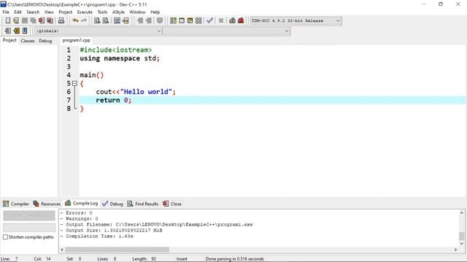The image size is (467, 262).
Task: Click the "Output Filename" log entry
Action: pyautogui.click(x=156, y=224)
